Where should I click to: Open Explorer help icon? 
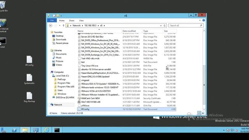click(203, 20)
